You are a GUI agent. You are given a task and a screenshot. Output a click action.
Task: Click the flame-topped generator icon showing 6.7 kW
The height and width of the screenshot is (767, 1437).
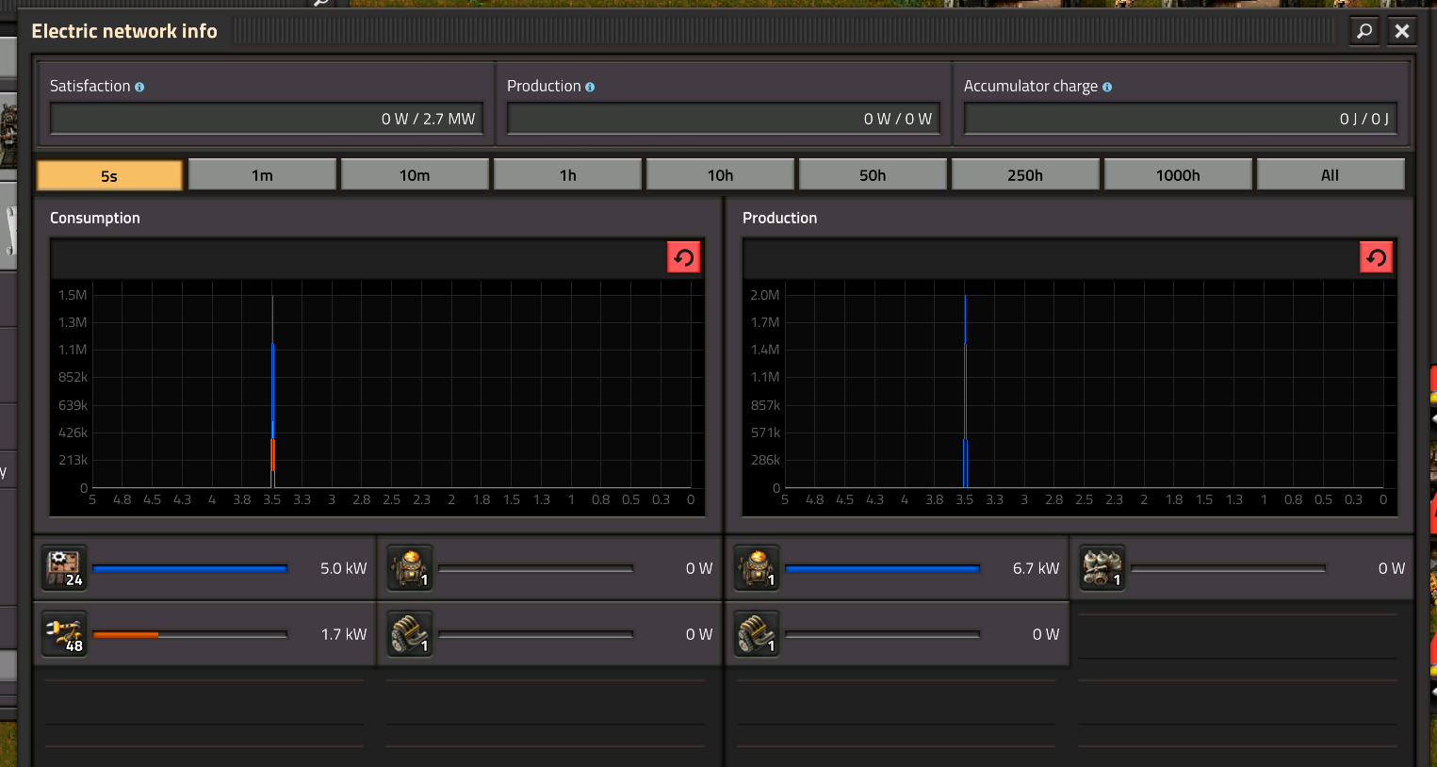pos(757,568)
